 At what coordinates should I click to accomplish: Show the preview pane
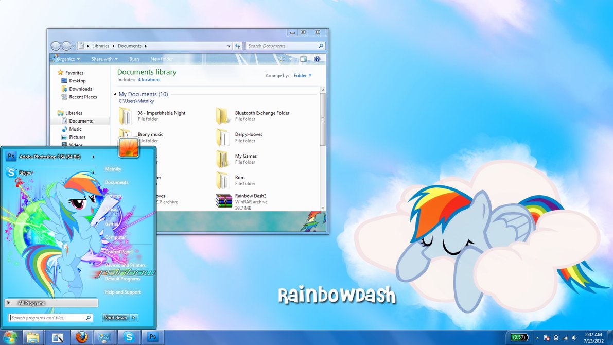tap(303, 59)
